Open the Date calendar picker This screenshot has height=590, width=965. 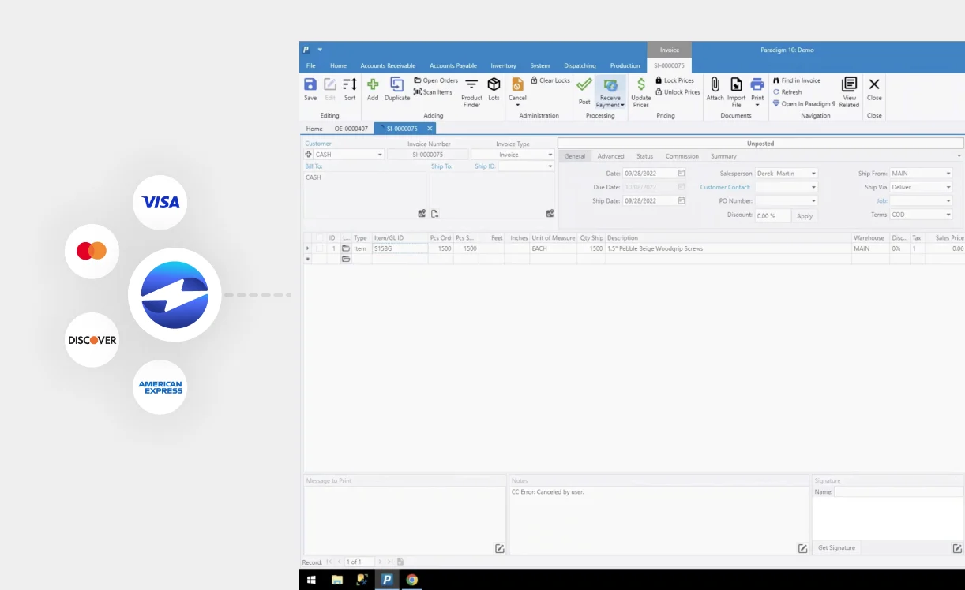682,173
